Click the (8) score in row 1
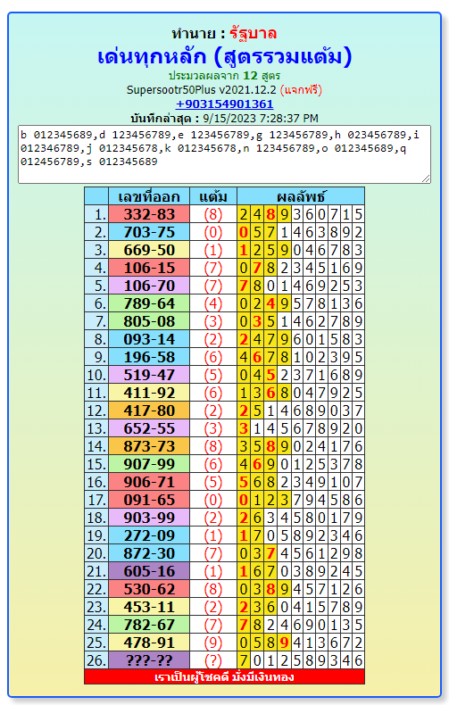 pyautogui.click(x=213, y=214)
